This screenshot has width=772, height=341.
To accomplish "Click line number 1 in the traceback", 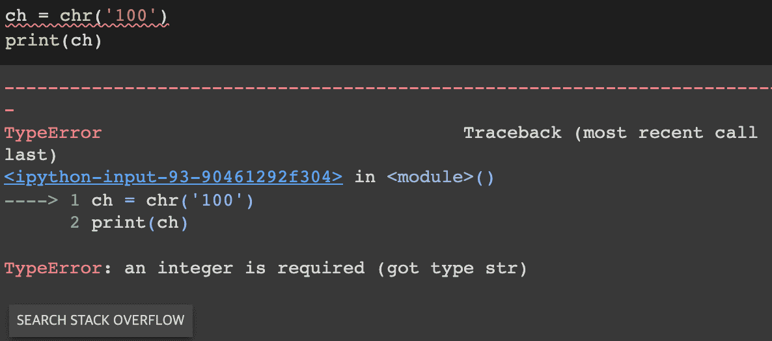I will click(75, 200).
